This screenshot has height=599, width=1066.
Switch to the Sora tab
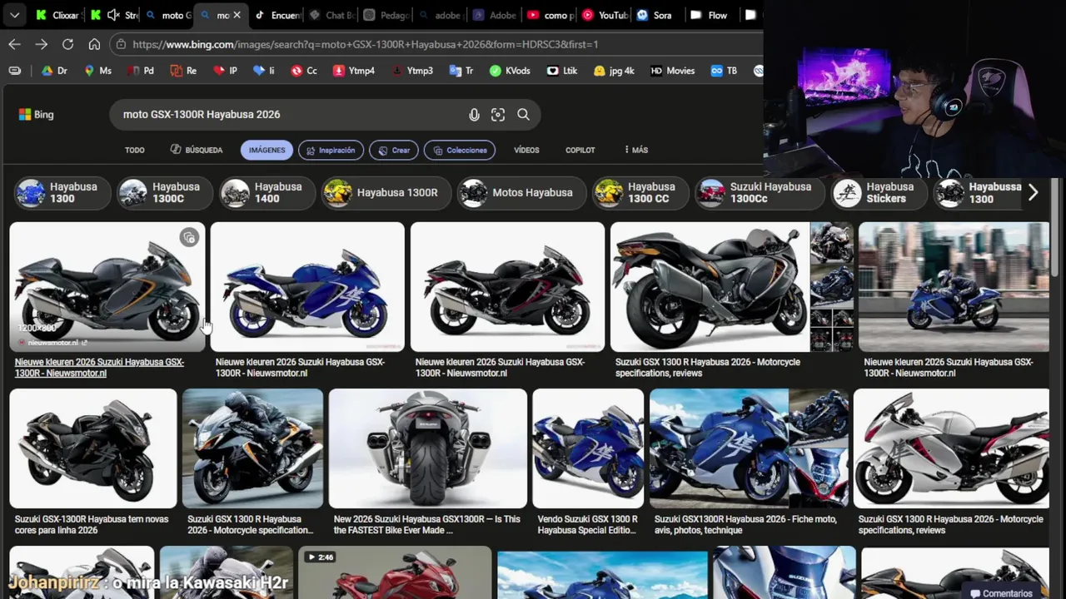[654, 15]
